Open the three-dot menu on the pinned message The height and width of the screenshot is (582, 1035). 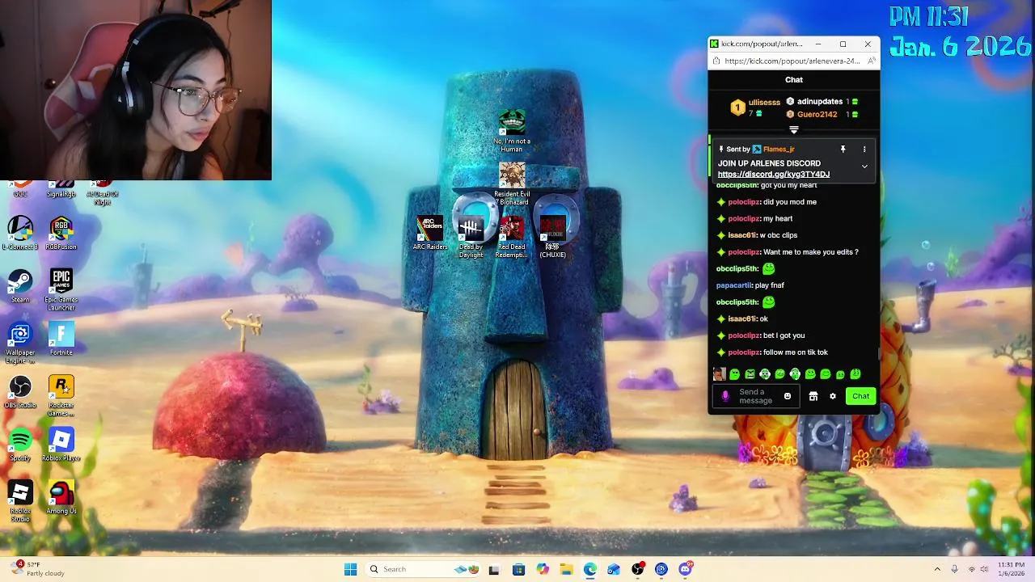coord(864,150)
